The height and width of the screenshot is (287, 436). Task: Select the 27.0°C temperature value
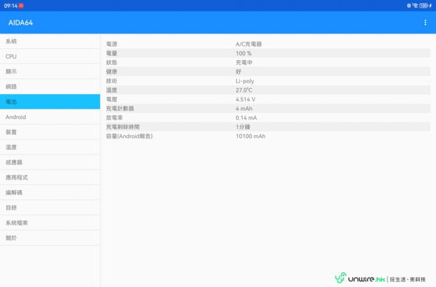(244, 90)
